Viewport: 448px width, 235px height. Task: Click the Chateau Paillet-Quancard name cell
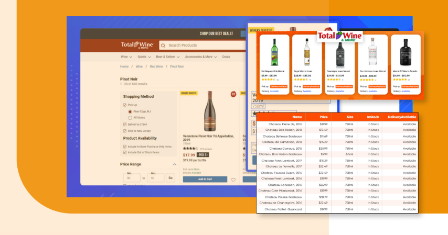pyautogui.click(x=283, y=209)
